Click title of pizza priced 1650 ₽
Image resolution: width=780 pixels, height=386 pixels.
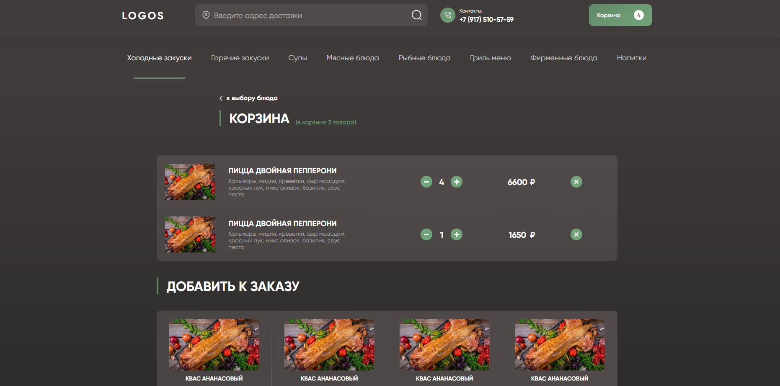point(282,224)
